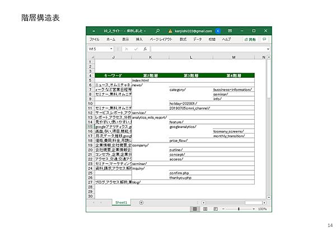Click the search magnifier icon in title bar
Image resolution: width=336 pixels, height=232 pixels.
(x=158, y=31)
